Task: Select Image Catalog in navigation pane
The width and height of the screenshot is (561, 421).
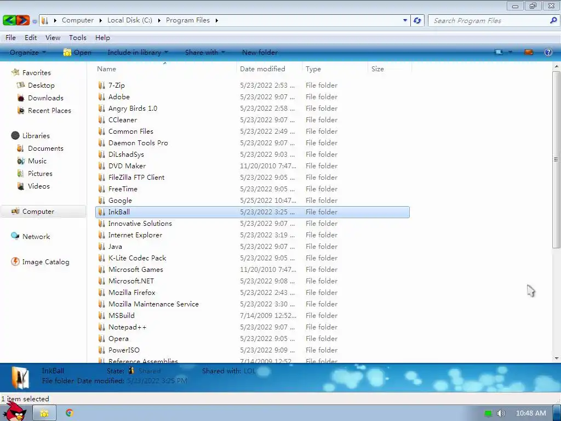Action: pyautogui.click(x=46, y=261)
